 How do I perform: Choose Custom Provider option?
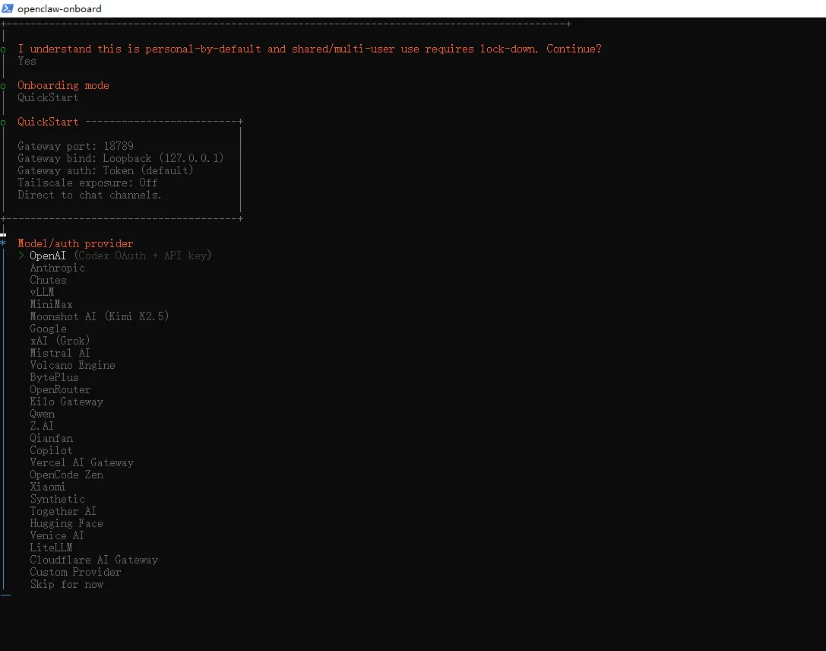click(x=75, y=572)
